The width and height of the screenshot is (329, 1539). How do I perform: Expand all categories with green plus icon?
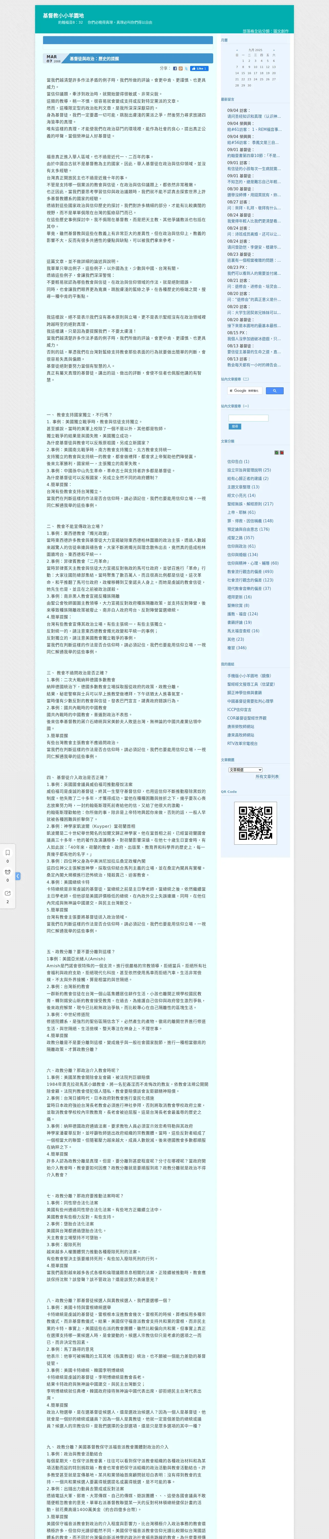[276, 453]
